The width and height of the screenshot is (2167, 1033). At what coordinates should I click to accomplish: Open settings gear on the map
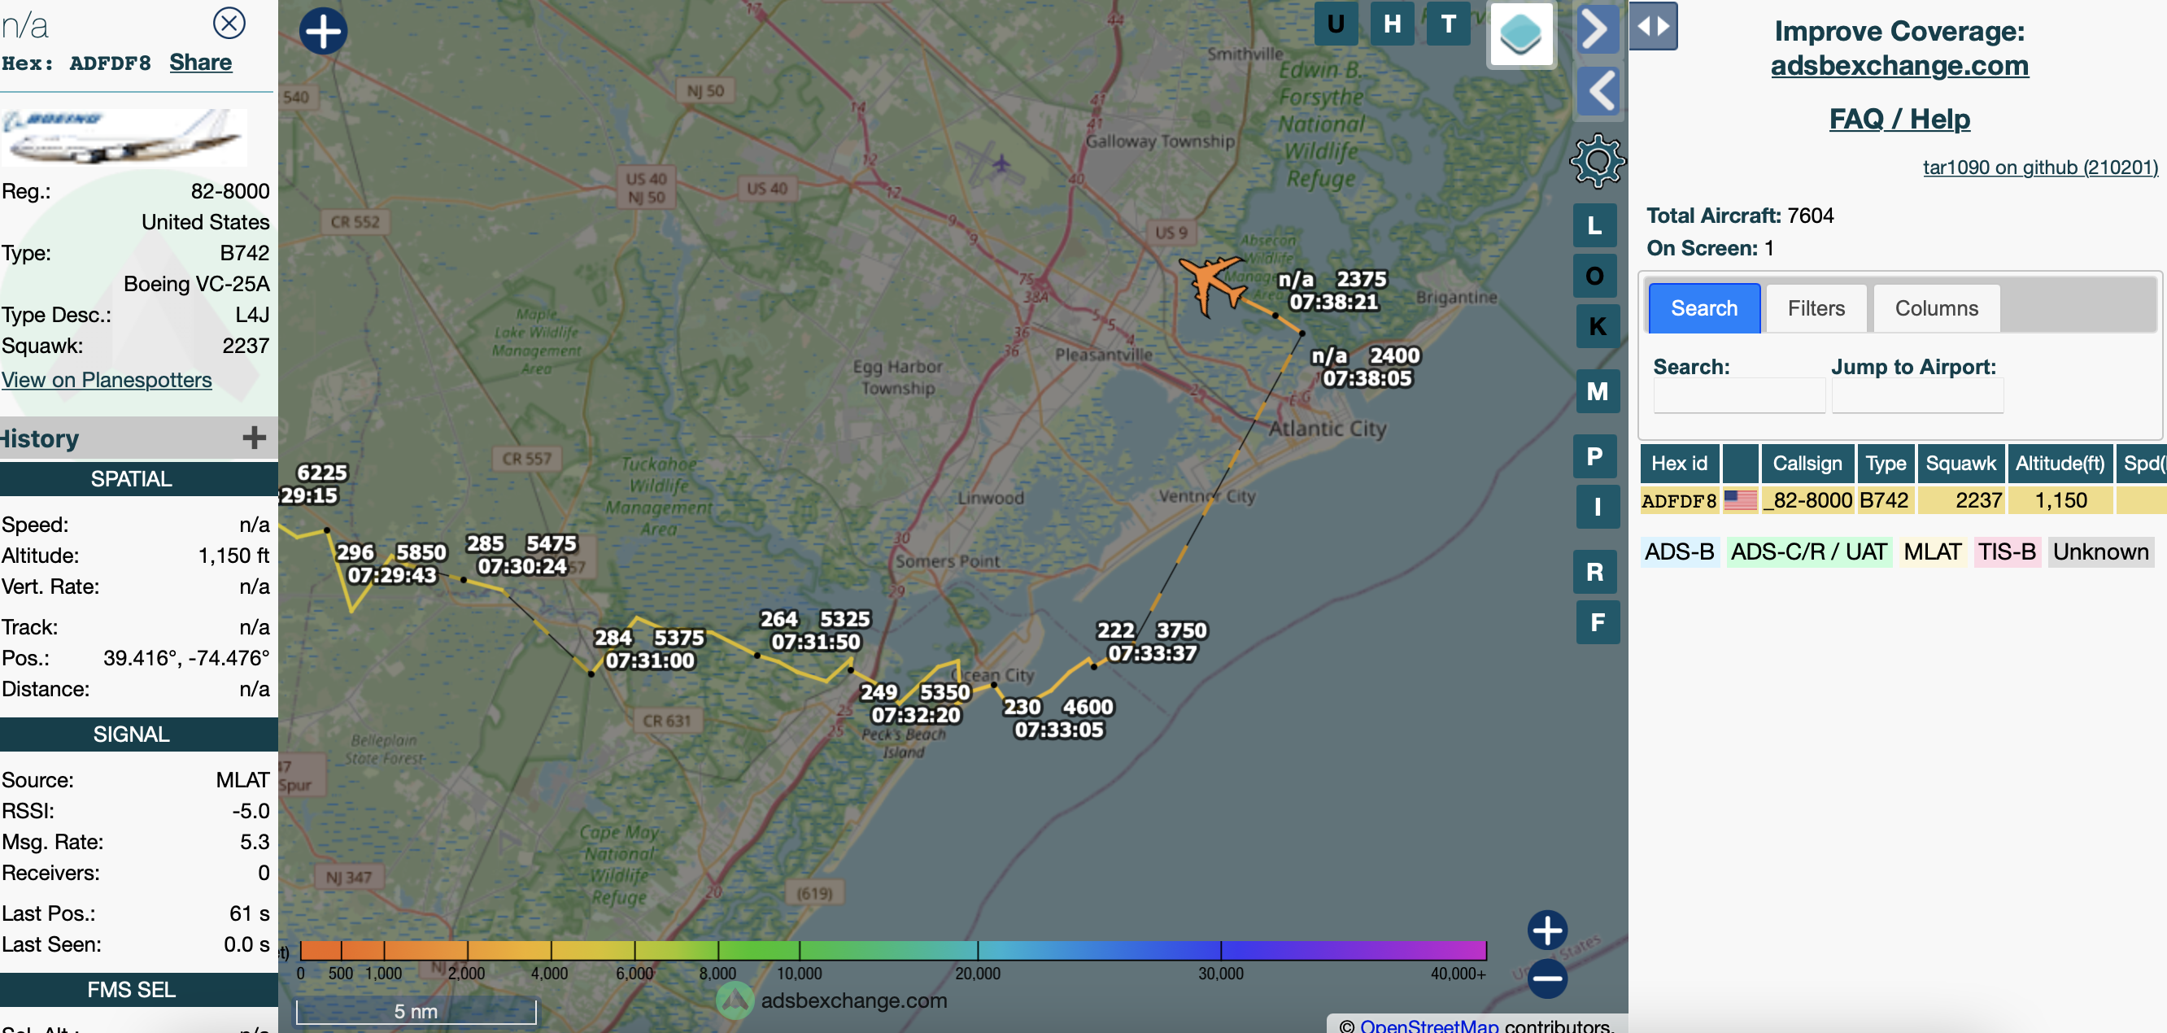click(x=1597, y=161)
